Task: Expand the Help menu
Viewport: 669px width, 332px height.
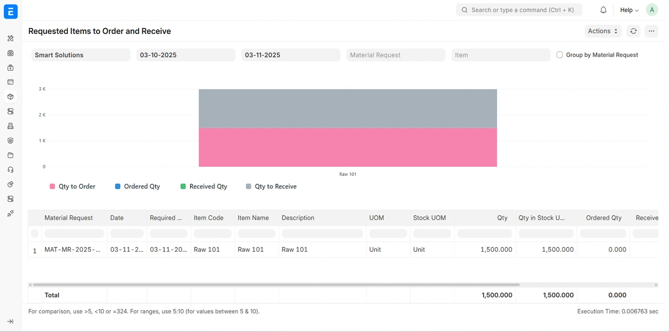Action: point(629,10)
